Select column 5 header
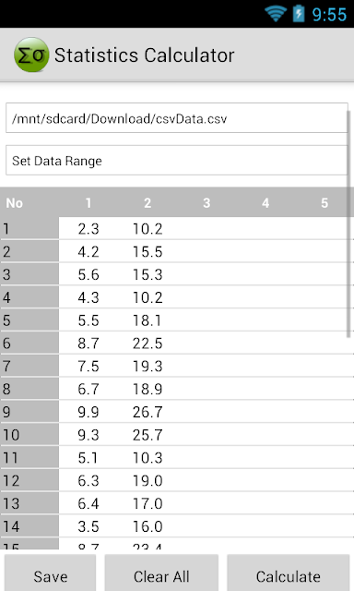This screenshot has height=591, width=354. 324,203
